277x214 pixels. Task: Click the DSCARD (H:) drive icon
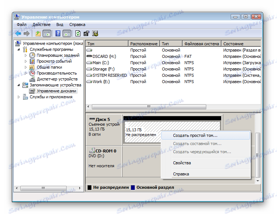(x=89, y=56)
